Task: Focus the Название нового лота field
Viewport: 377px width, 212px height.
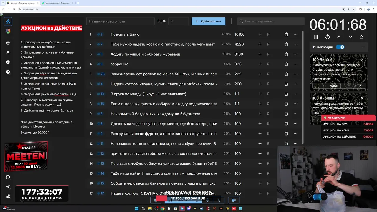Action: pyautogui.click(x=120, y=21)
